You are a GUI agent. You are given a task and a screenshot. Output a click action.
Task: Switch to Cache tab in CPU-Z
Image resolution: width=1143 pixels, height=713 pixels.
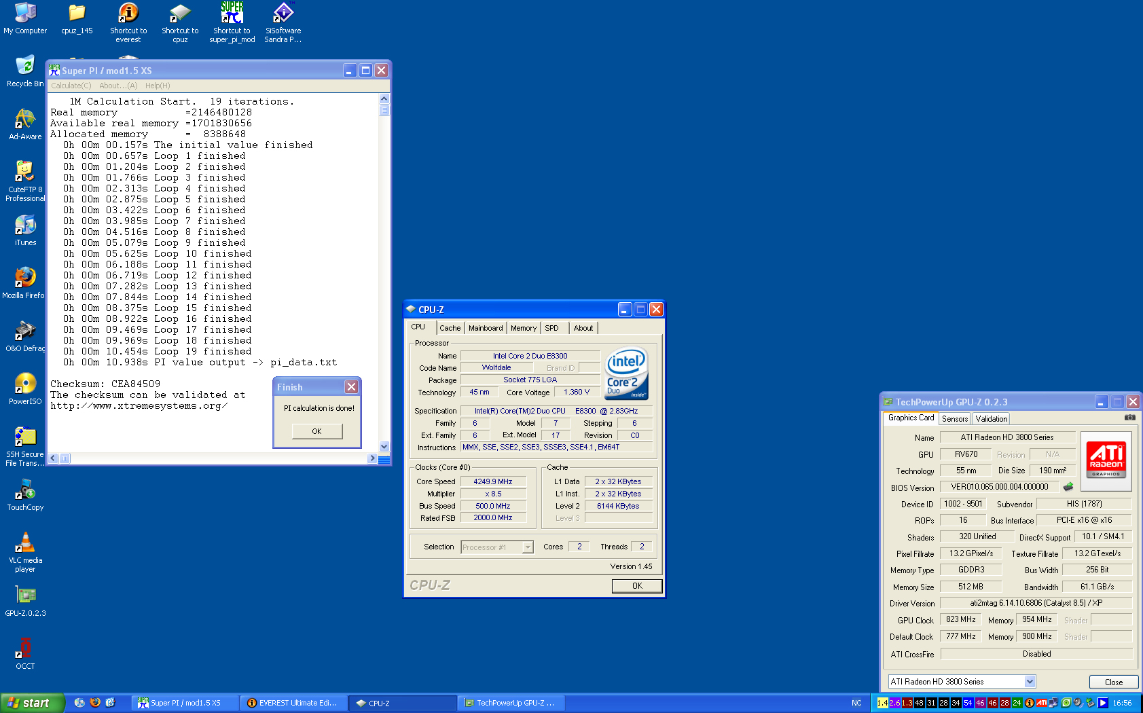450,328
